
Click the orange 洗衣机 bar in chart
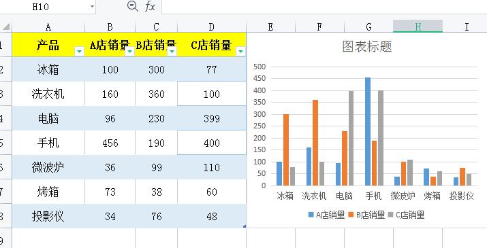315,143
